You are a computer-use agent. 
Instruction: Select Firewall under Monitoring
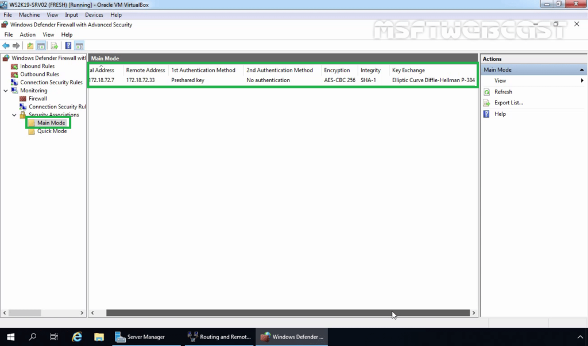(x=38, y=99)
